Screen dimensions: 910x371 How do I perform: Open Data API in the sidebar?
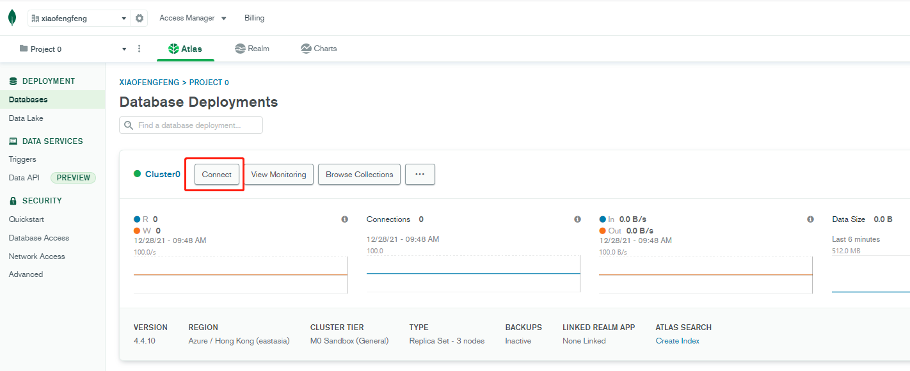(24, 178)
